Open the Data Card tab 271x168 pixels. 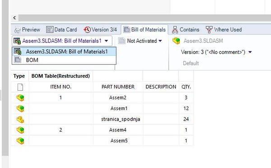[61, 29]
